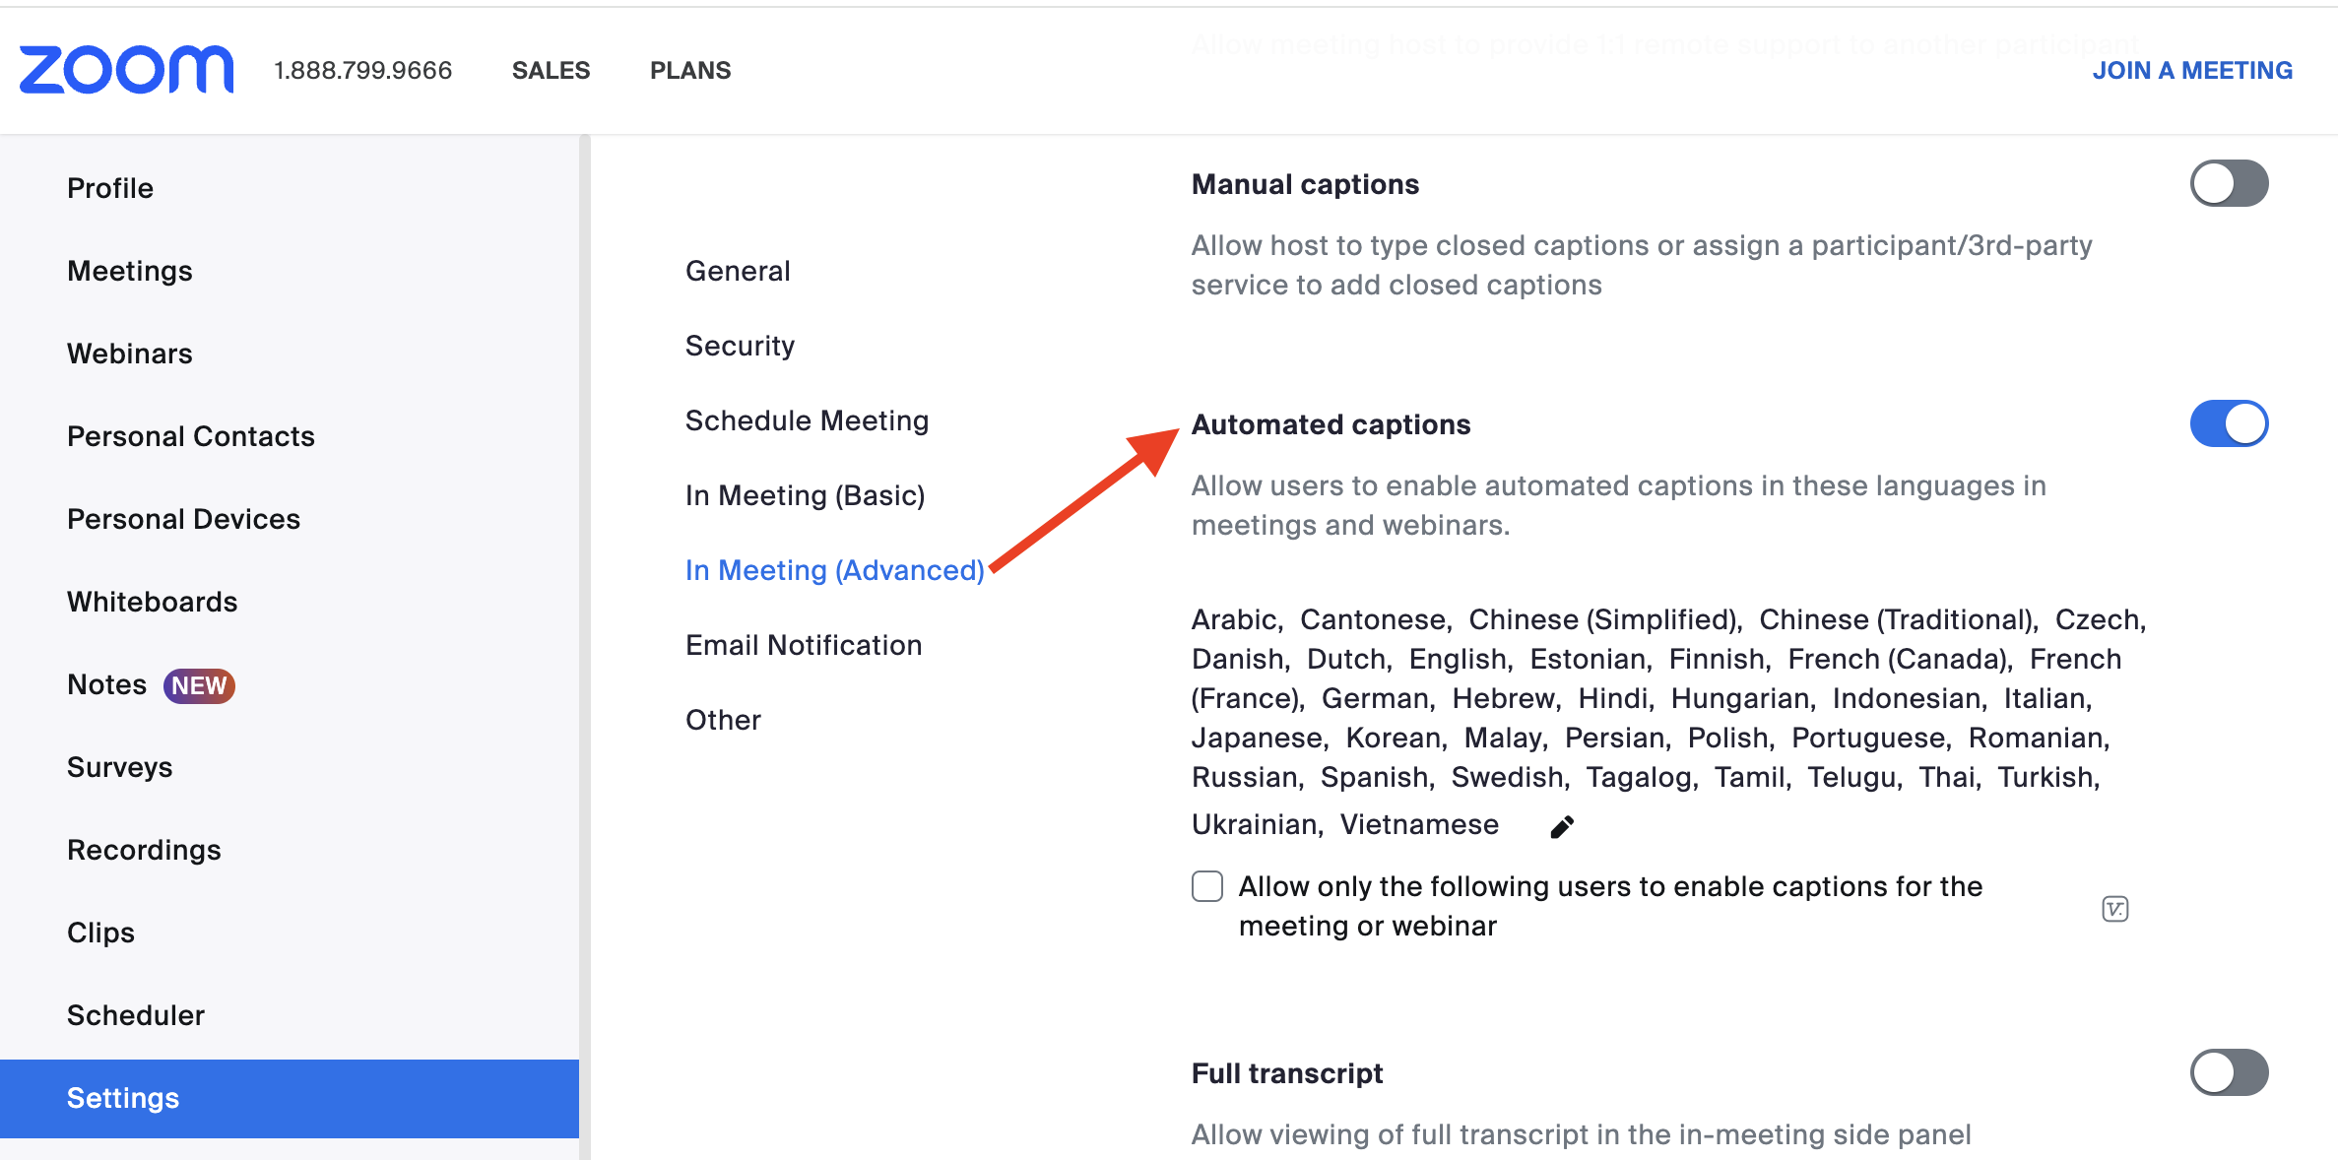Enable the Manual captions toggle
The width and height of the screenshot is (2338, 1160).
point(2228,184)
